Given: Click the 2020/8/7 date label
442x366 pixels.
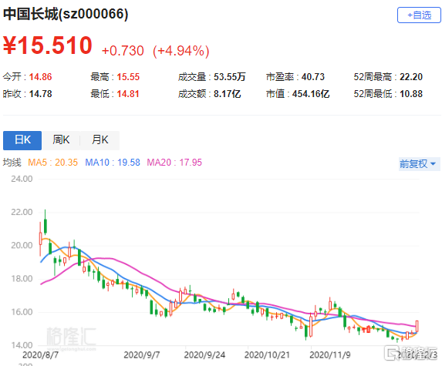Looking at the screenshot, I should pos(40,355).
